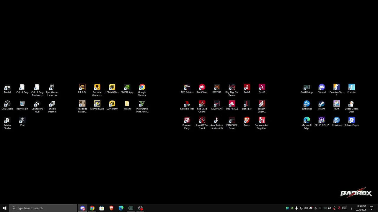Select the Enable Internet desktop icon
378x212 pixels.
point(52,107)
